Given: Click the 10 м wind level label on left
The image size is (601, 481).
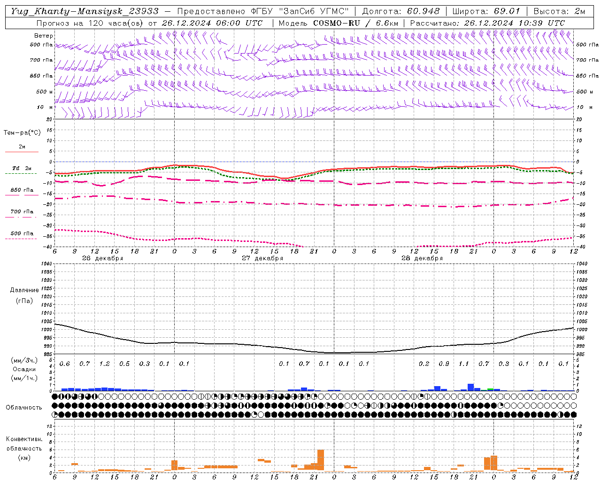Looking at the screenshot, I should [x=45, y=107].
